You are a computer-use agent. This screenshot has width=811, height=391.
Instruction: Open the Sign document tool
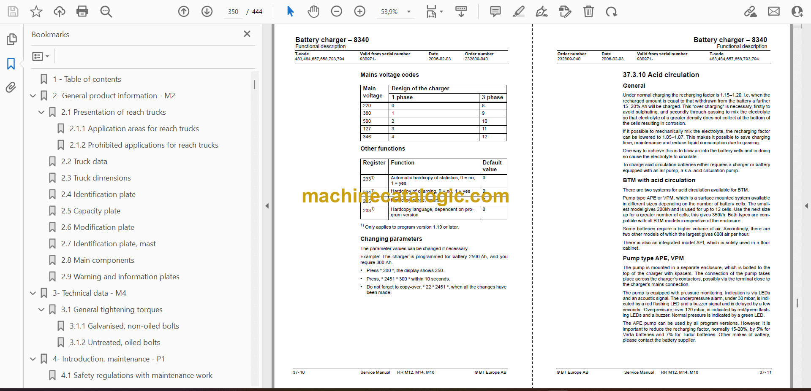[542, 11]
